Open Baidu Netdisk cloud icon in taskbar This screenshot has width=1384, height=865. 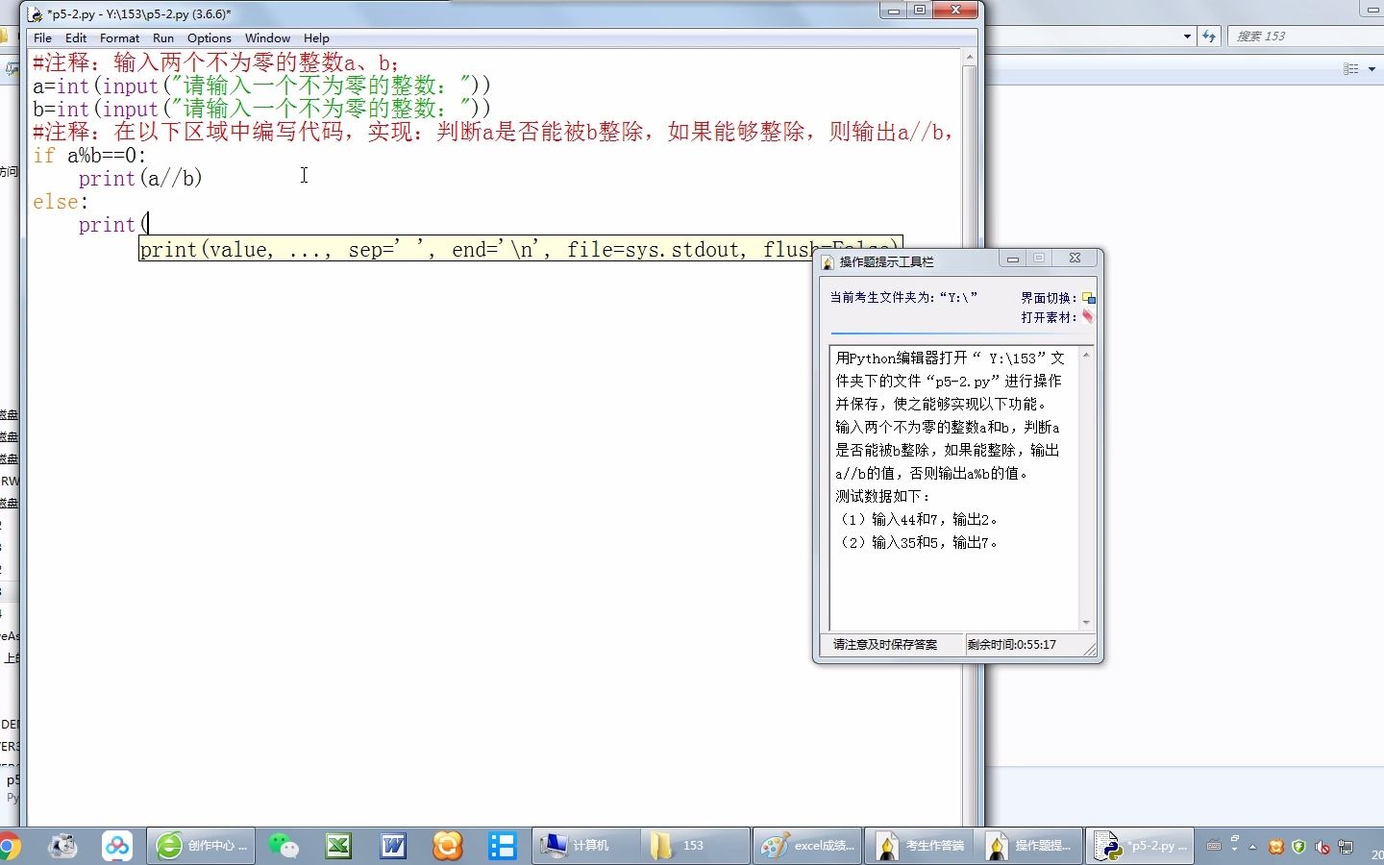(117, 846)
